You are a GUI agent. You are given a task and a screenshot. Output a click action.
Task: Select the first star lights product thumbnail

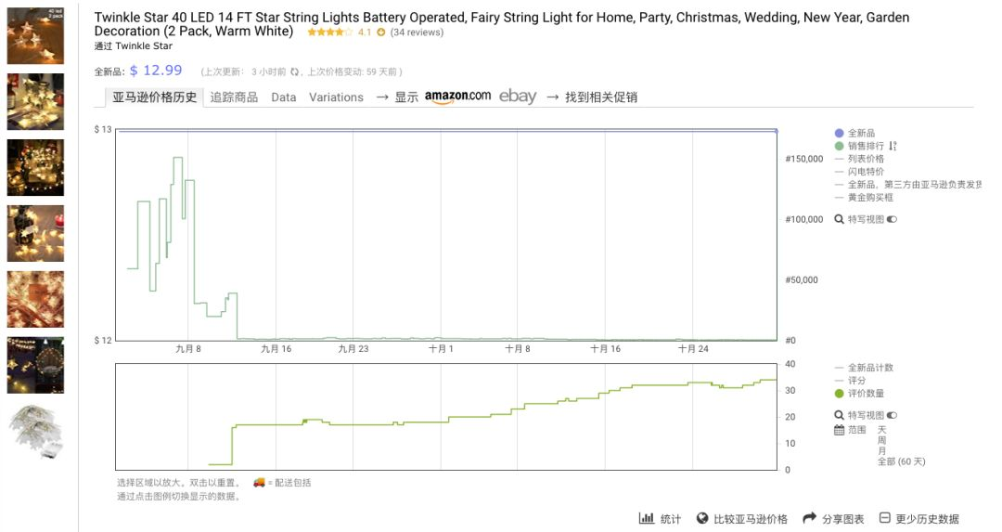(x=35, y=36)
